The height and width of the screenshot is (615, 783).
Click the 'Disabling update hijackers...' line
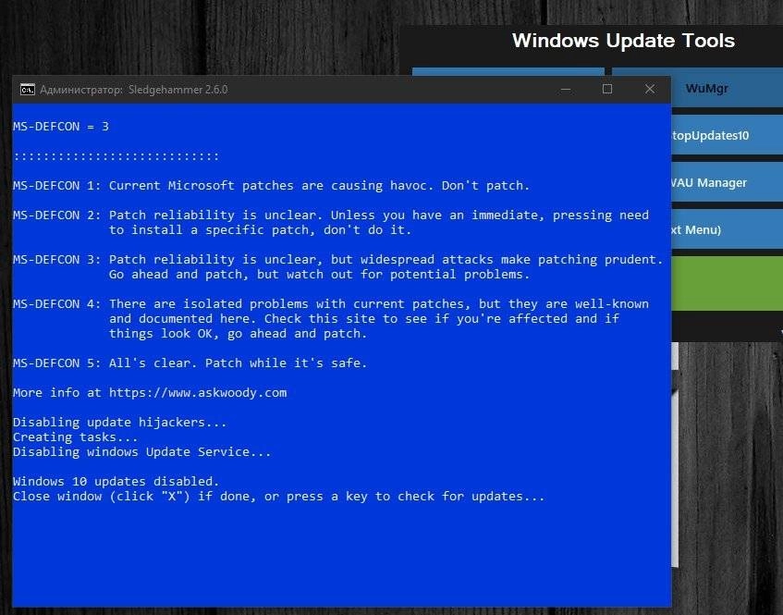coord(120,422)
